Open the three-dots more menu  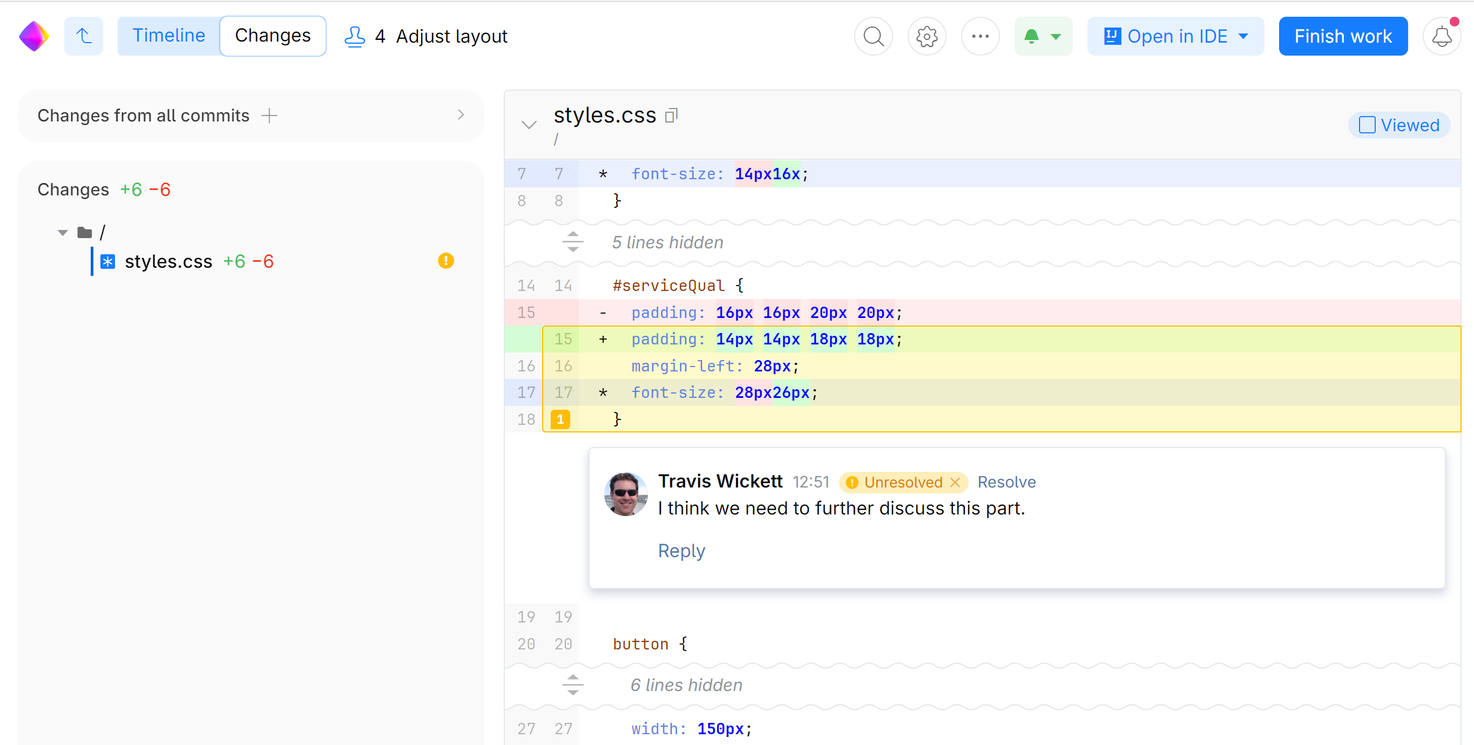click(979, 37)
